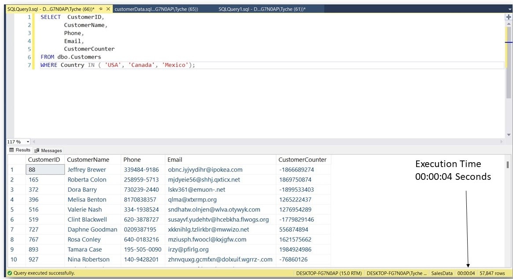Click the 'Canada' string in WHERE clause
Viewport: 513px width, 279px height.
point(141,65)
